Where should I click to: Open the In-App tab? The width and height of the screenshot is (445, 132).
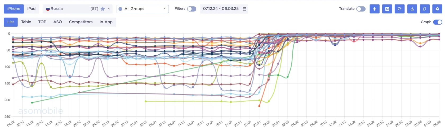(x=106, y=22)
